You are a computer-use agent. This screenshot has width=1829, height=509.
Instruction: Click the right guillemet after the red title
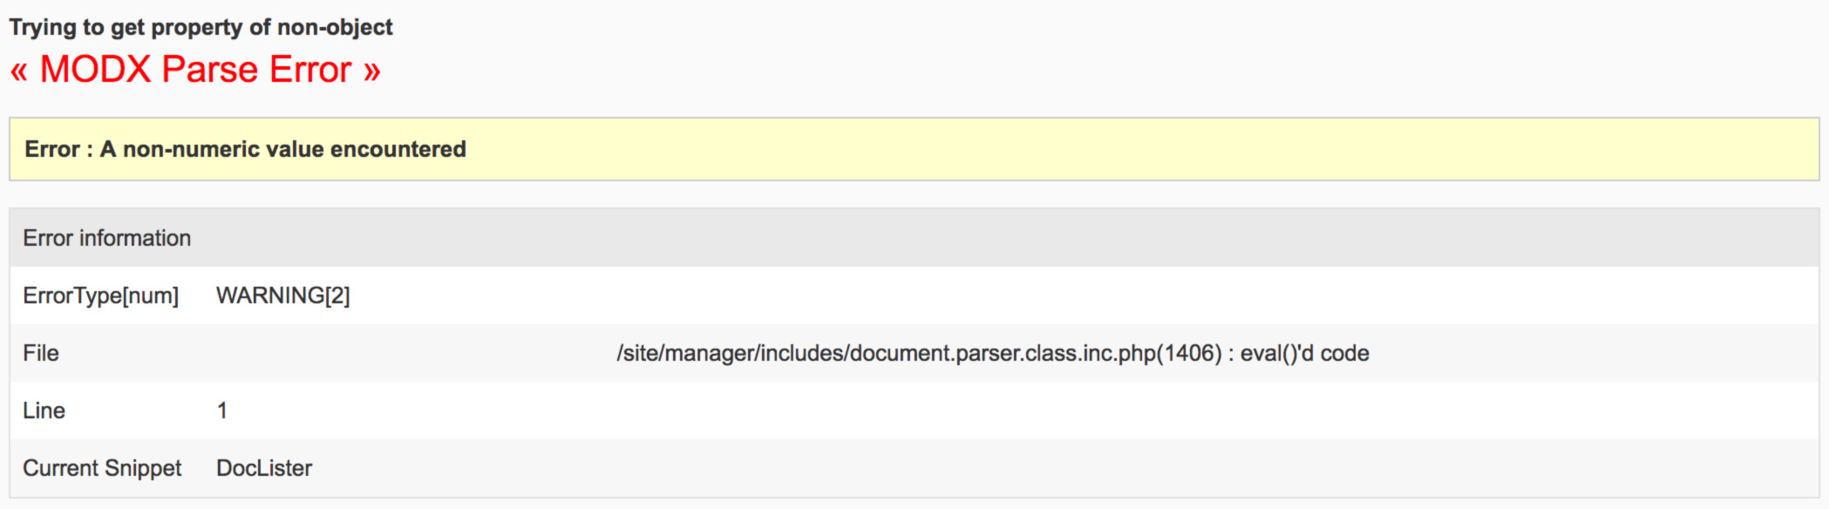click(372, 71)
